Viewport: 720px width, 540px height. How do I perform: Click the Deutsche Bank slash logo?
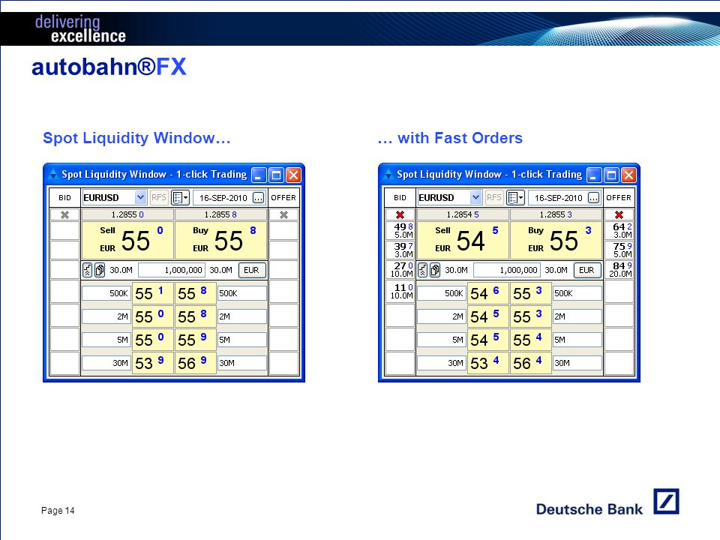pyautogui.click(x=666, y=502)
